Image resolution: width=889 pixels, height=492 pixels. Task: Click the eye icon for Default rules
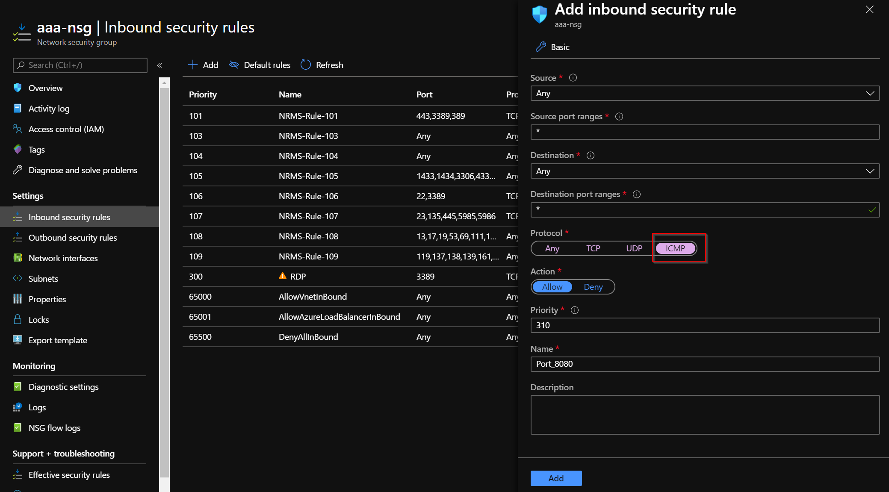click(234, 65)
